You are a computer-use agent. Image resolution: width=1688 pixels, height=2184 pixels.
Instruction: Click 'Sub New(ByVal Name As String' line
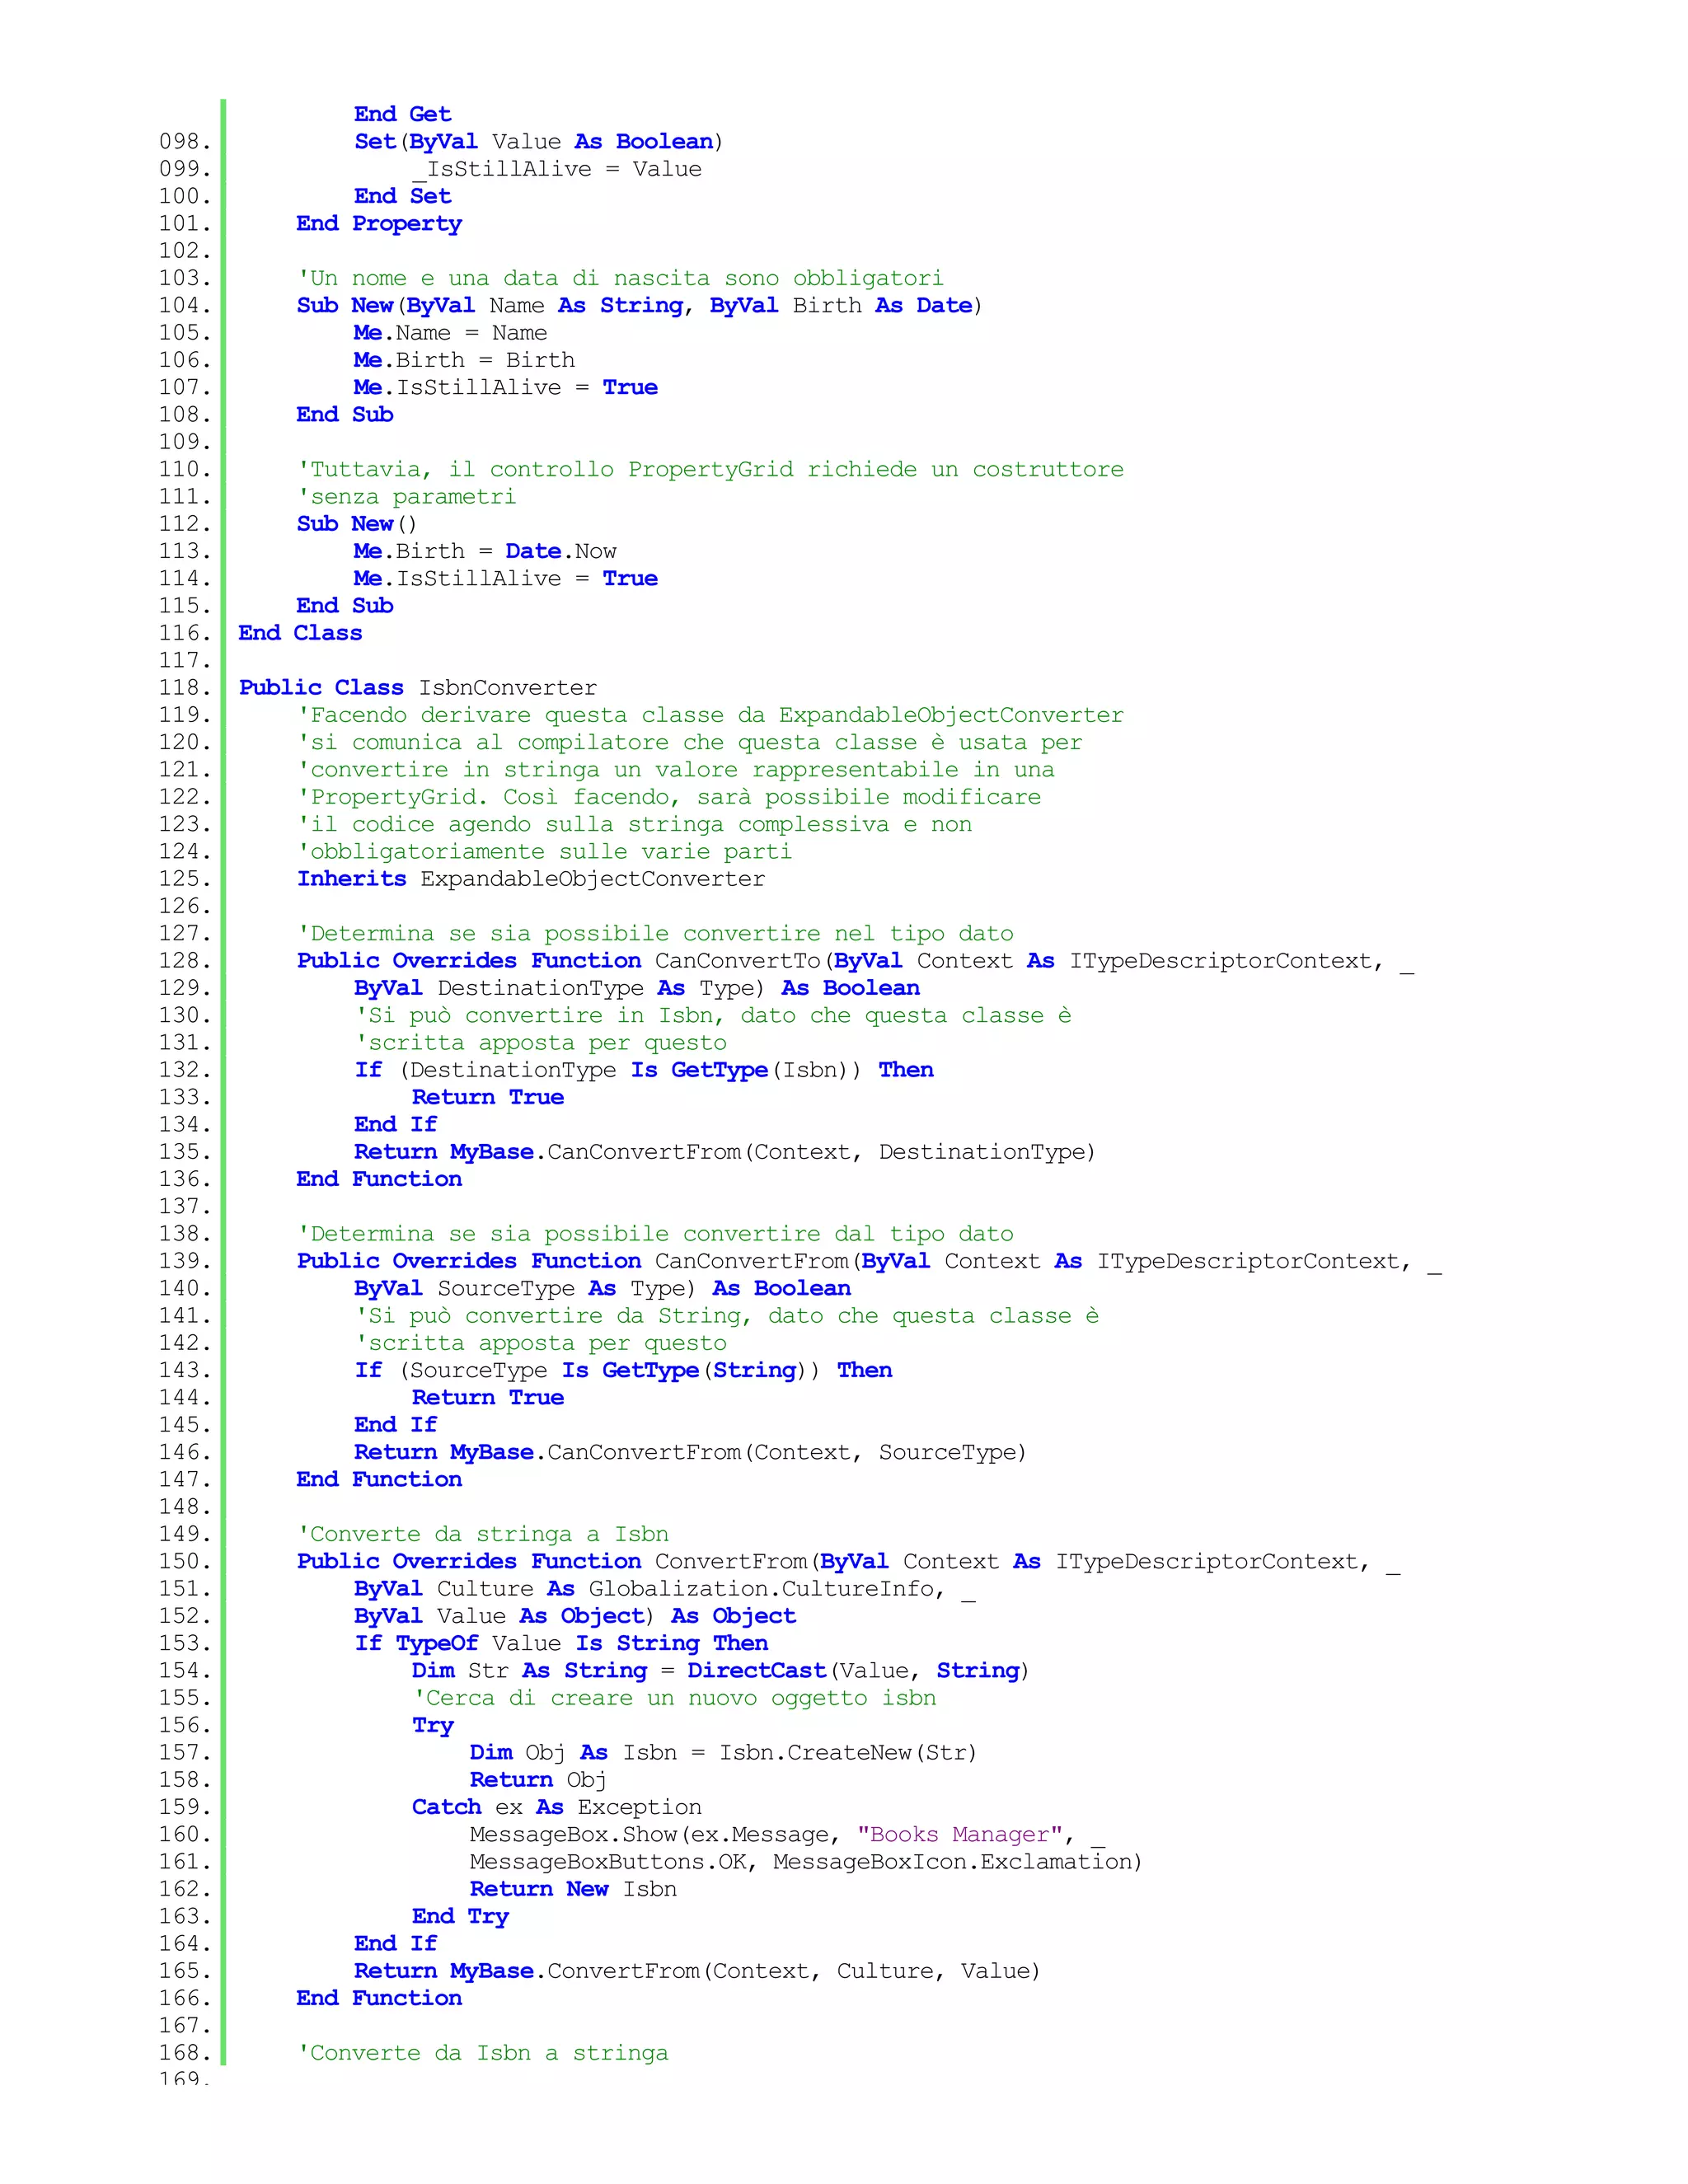click(640, 306)
